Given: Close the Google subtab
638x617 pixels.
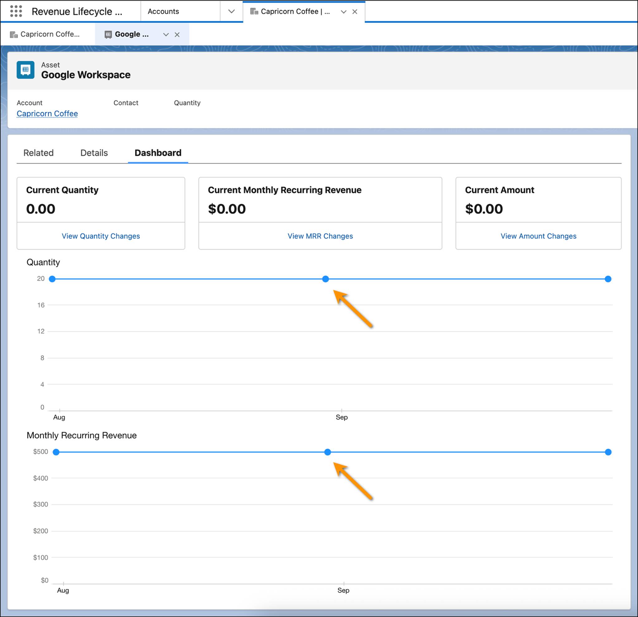Looking at the screenshot, I should tap(177, 35).
